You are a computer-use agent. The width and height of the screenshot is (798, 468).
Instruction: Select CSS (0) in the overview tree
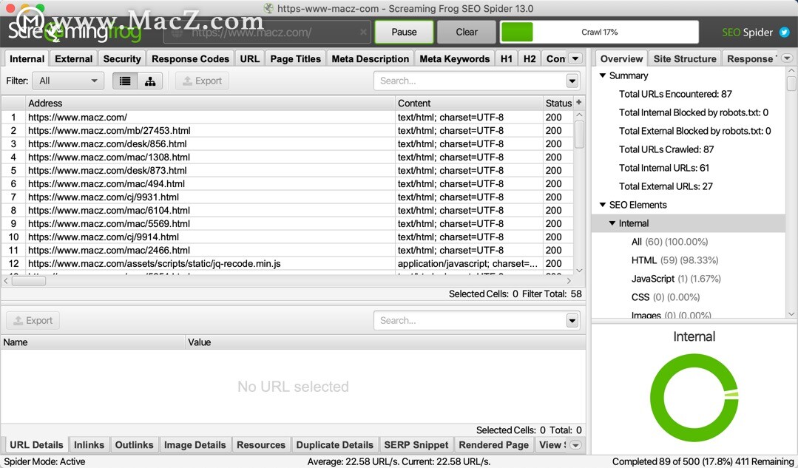click(665, 297)
